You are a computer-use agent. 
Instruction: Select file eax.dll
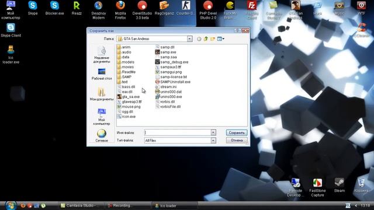[124, 92]
